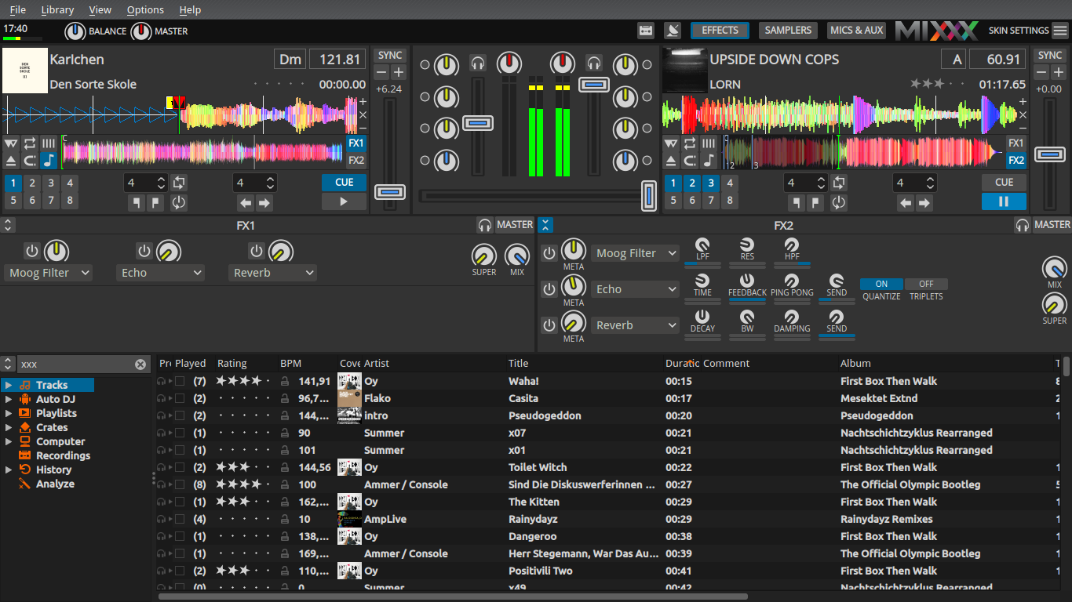This screenshot has height=602, width=1072.
Task: Tick the Played checkbox for Casita row
Action: (180, 398)
